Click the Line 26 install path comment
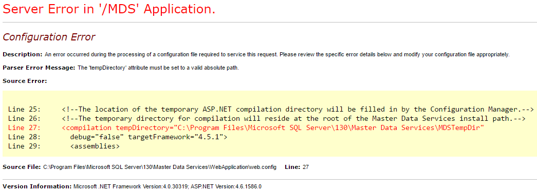The height and width of the screenshot is (193, 537). click(267, 119)
